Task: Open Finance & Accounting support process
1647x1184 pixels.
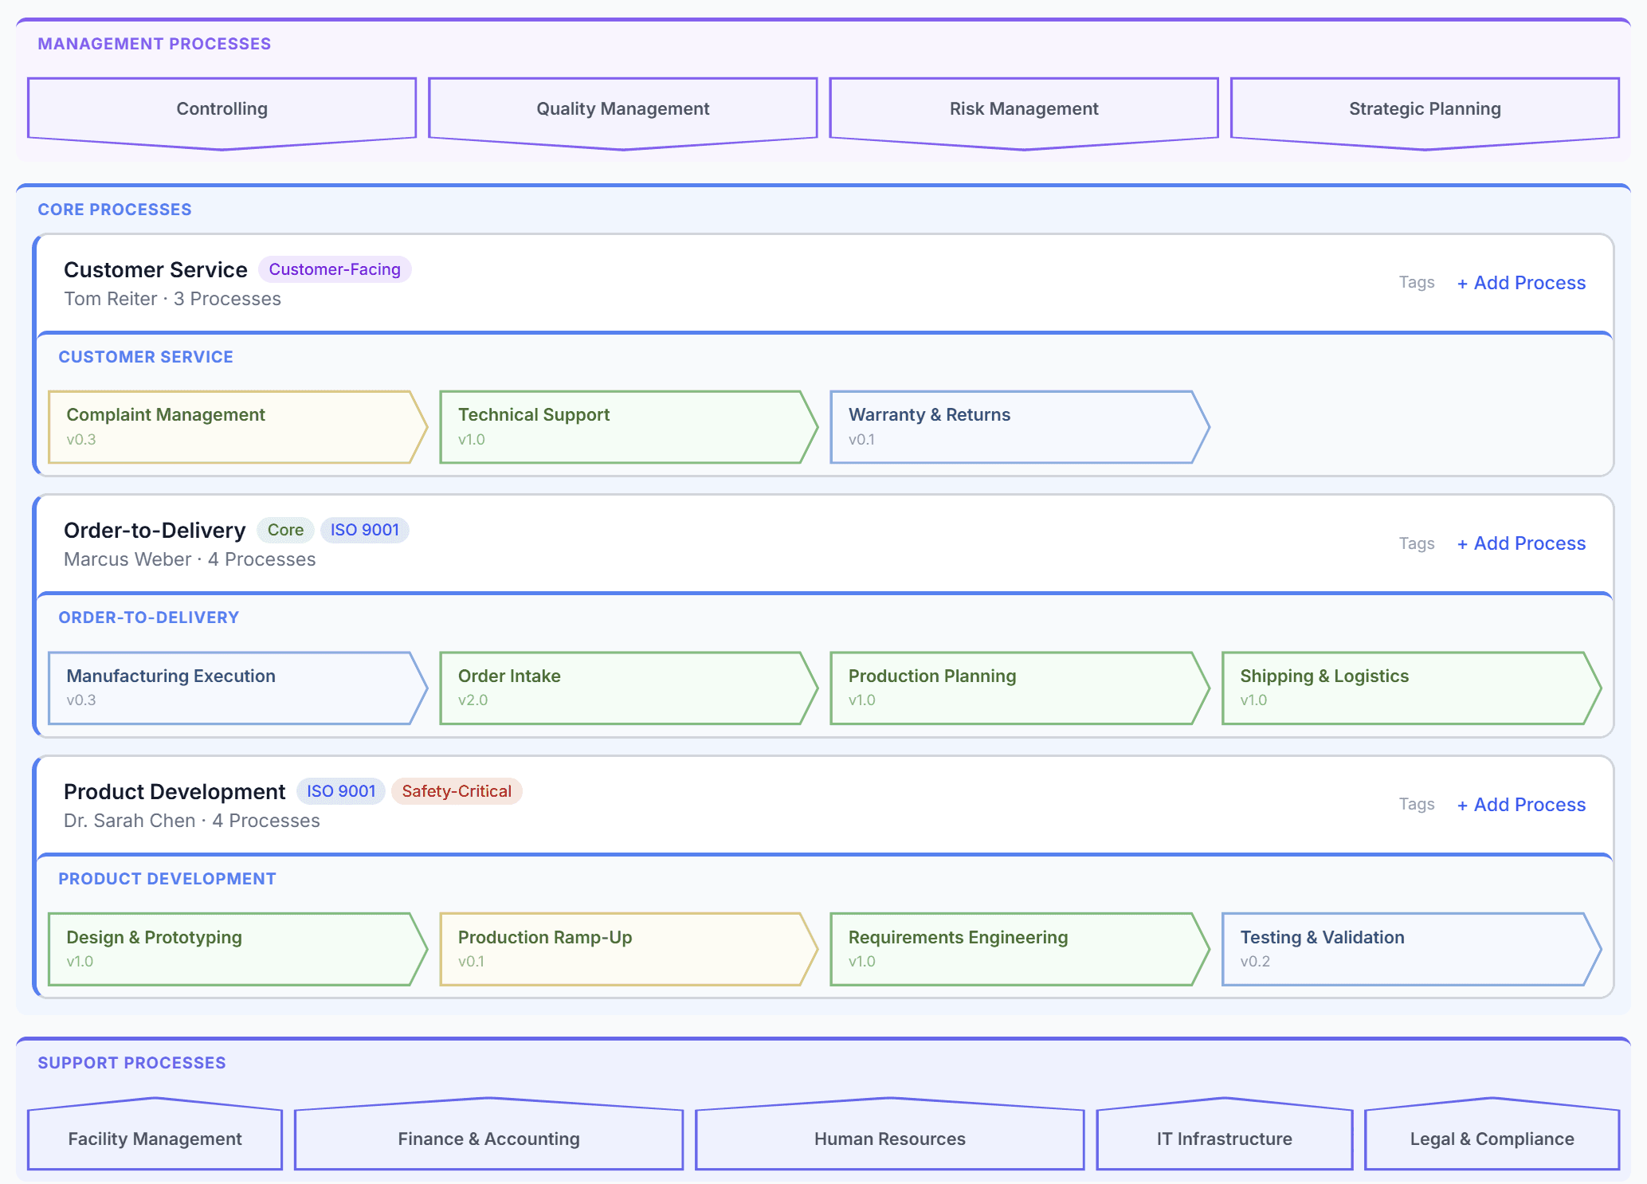Action: 488,1139
